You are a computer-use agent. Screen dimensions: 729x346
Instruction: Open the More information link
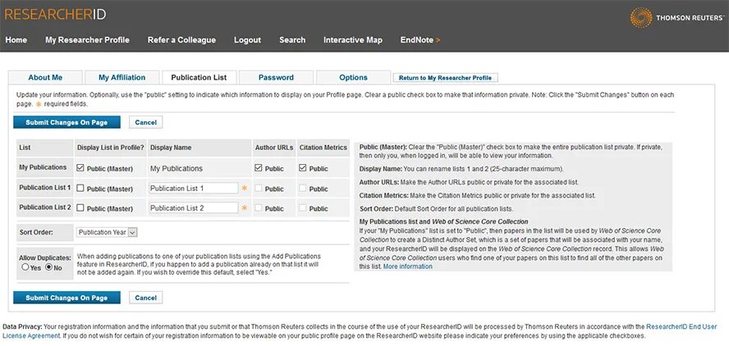pos(407,266)
